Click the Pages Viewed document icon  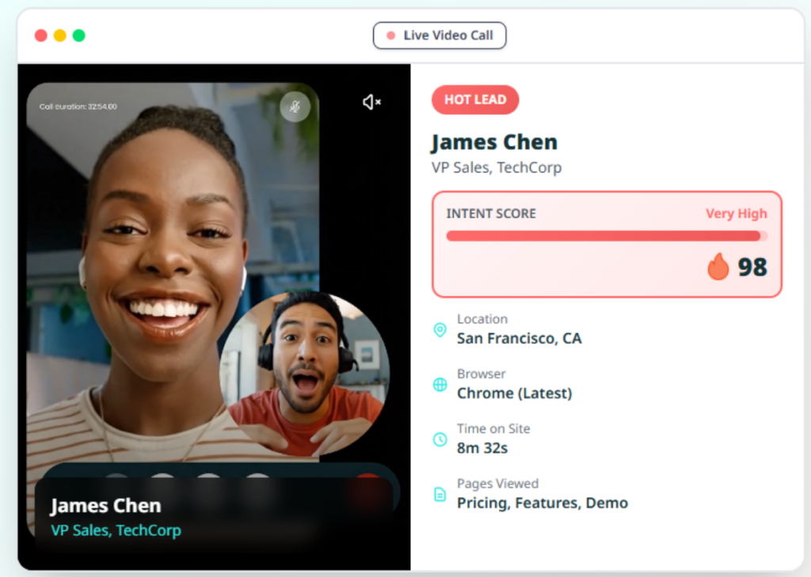440,495
